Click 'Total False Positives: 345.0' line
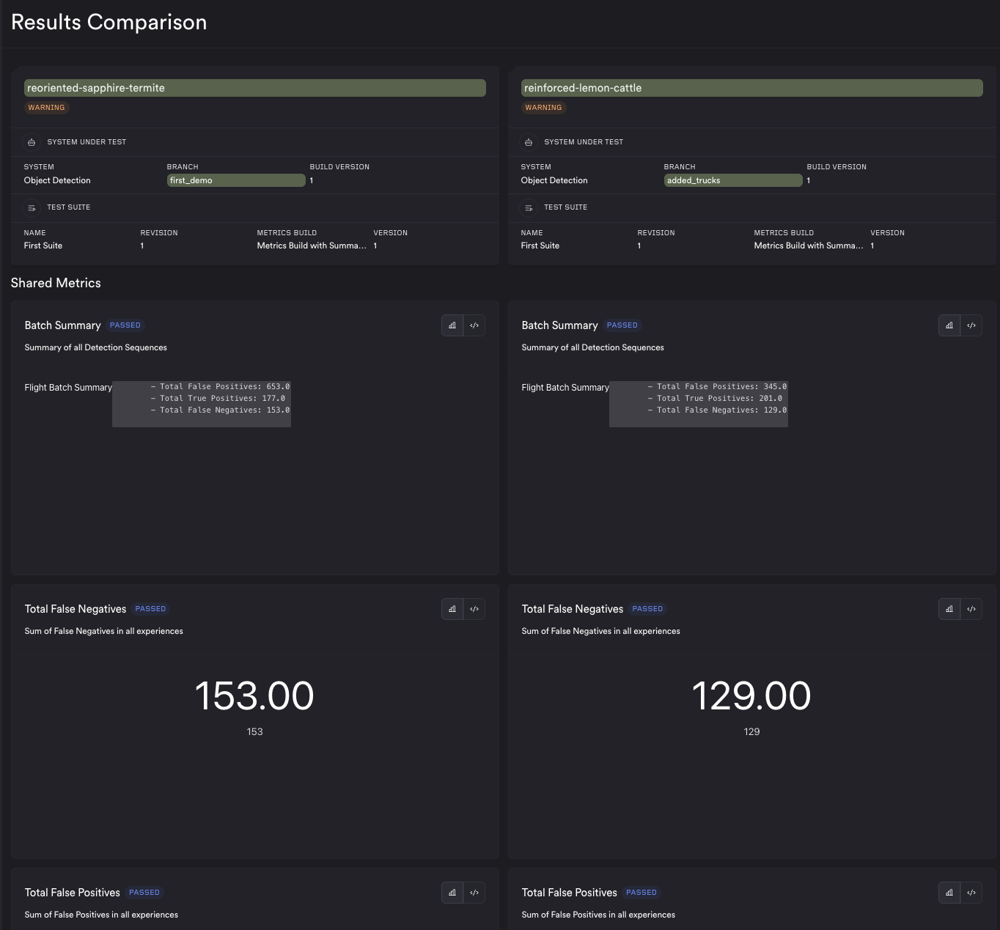 click(x=717, y=386)
